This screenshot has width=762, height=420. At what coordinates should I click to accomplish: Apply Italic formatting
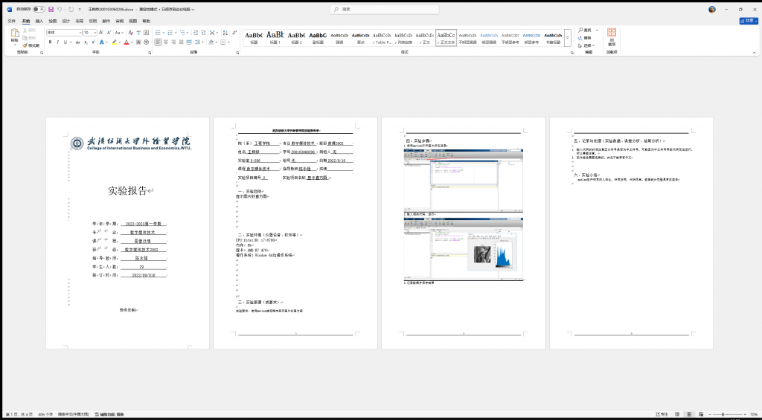(x=58, y=42)
